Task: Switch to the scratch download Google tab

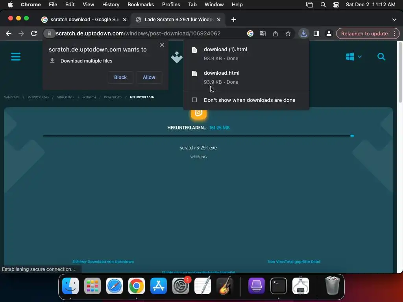Action: (x=84, y=20)
